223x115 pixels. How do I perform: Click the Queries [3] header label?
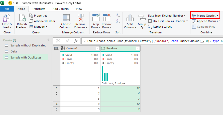pos(10,40)
